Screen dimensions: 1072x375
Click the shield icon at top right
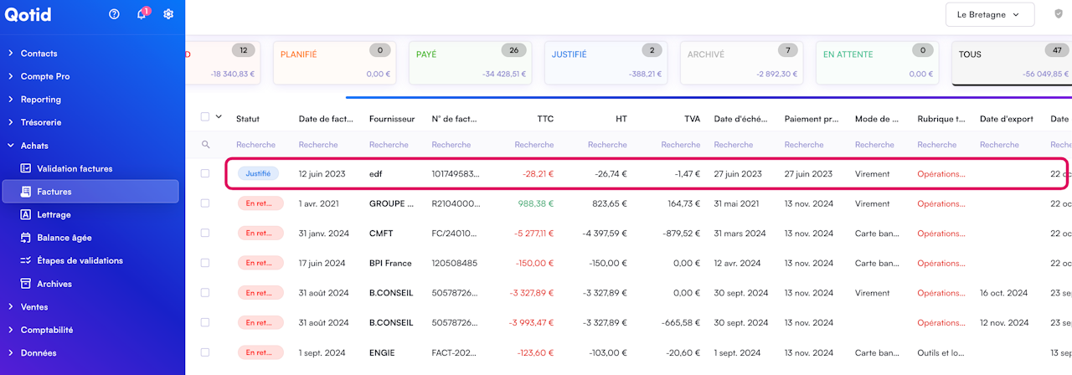click(1059, 14)
